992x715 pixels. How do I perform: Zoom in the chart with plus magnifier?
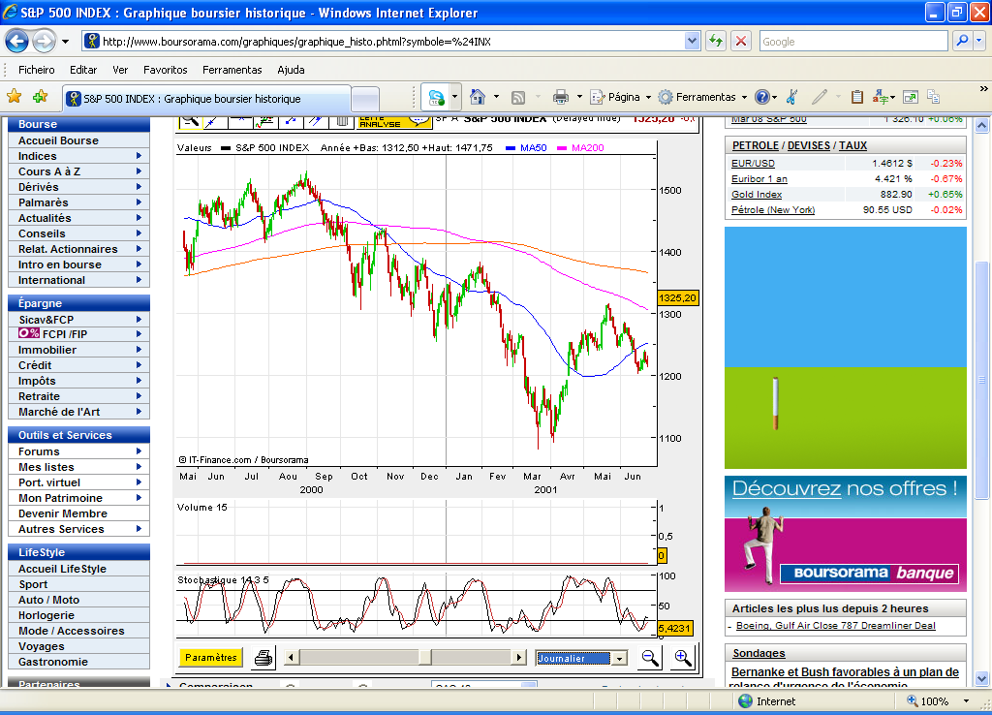682,658
